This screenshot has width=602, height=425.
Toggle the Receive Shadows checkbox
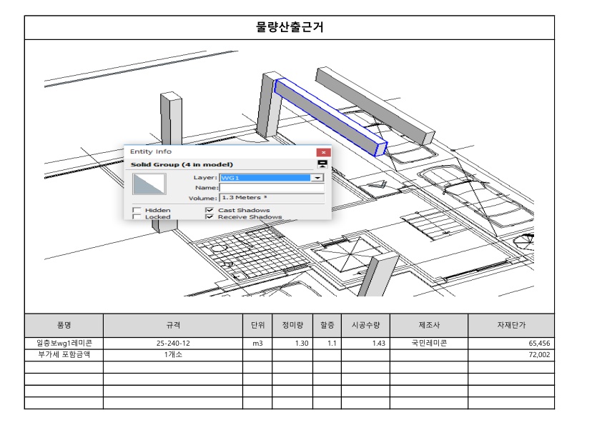click(209, 216)
